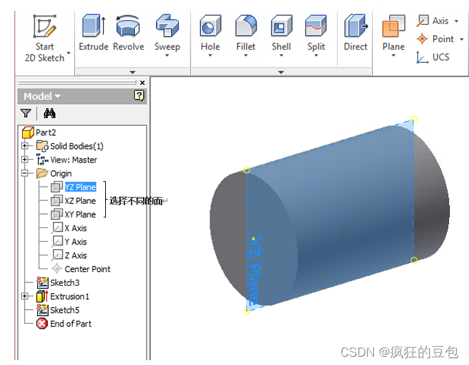This screenshot has width=469, height=365.
Task: Click the Split tool
Action: pyautogui.click(x=316, y=33)
